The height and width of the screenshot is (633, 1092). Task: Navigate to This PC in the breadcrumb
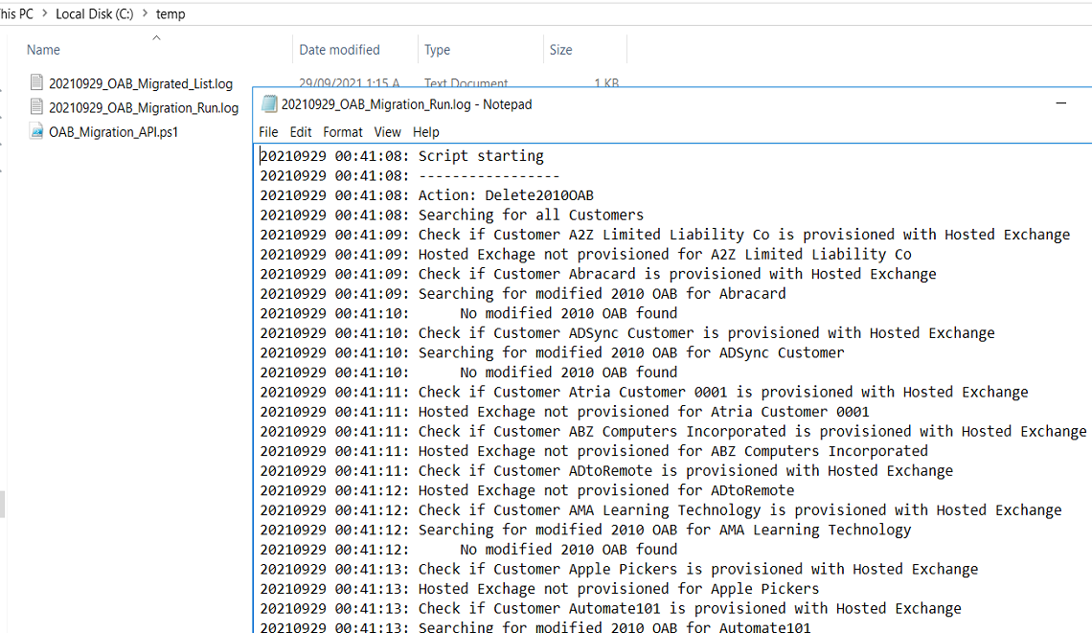(x=16, y=14)
